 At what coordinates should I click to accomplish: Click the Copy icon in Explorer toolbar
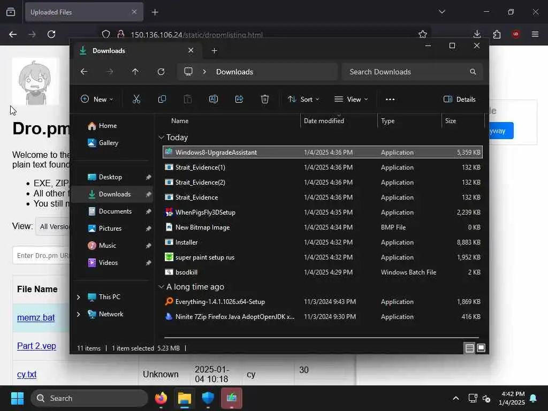[162, 99]
